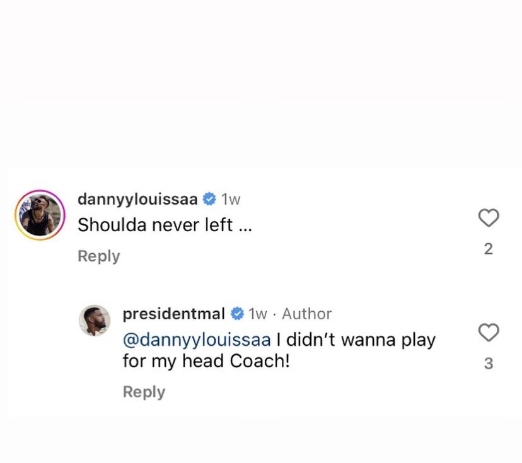Click the 1w timestamp next to dannyylouissaa

click(231, 200)
